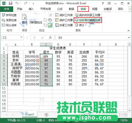Switch to the 开始 home tab
Image resolution: width=132 pixels, height=123 pixels.
point(19,9)
